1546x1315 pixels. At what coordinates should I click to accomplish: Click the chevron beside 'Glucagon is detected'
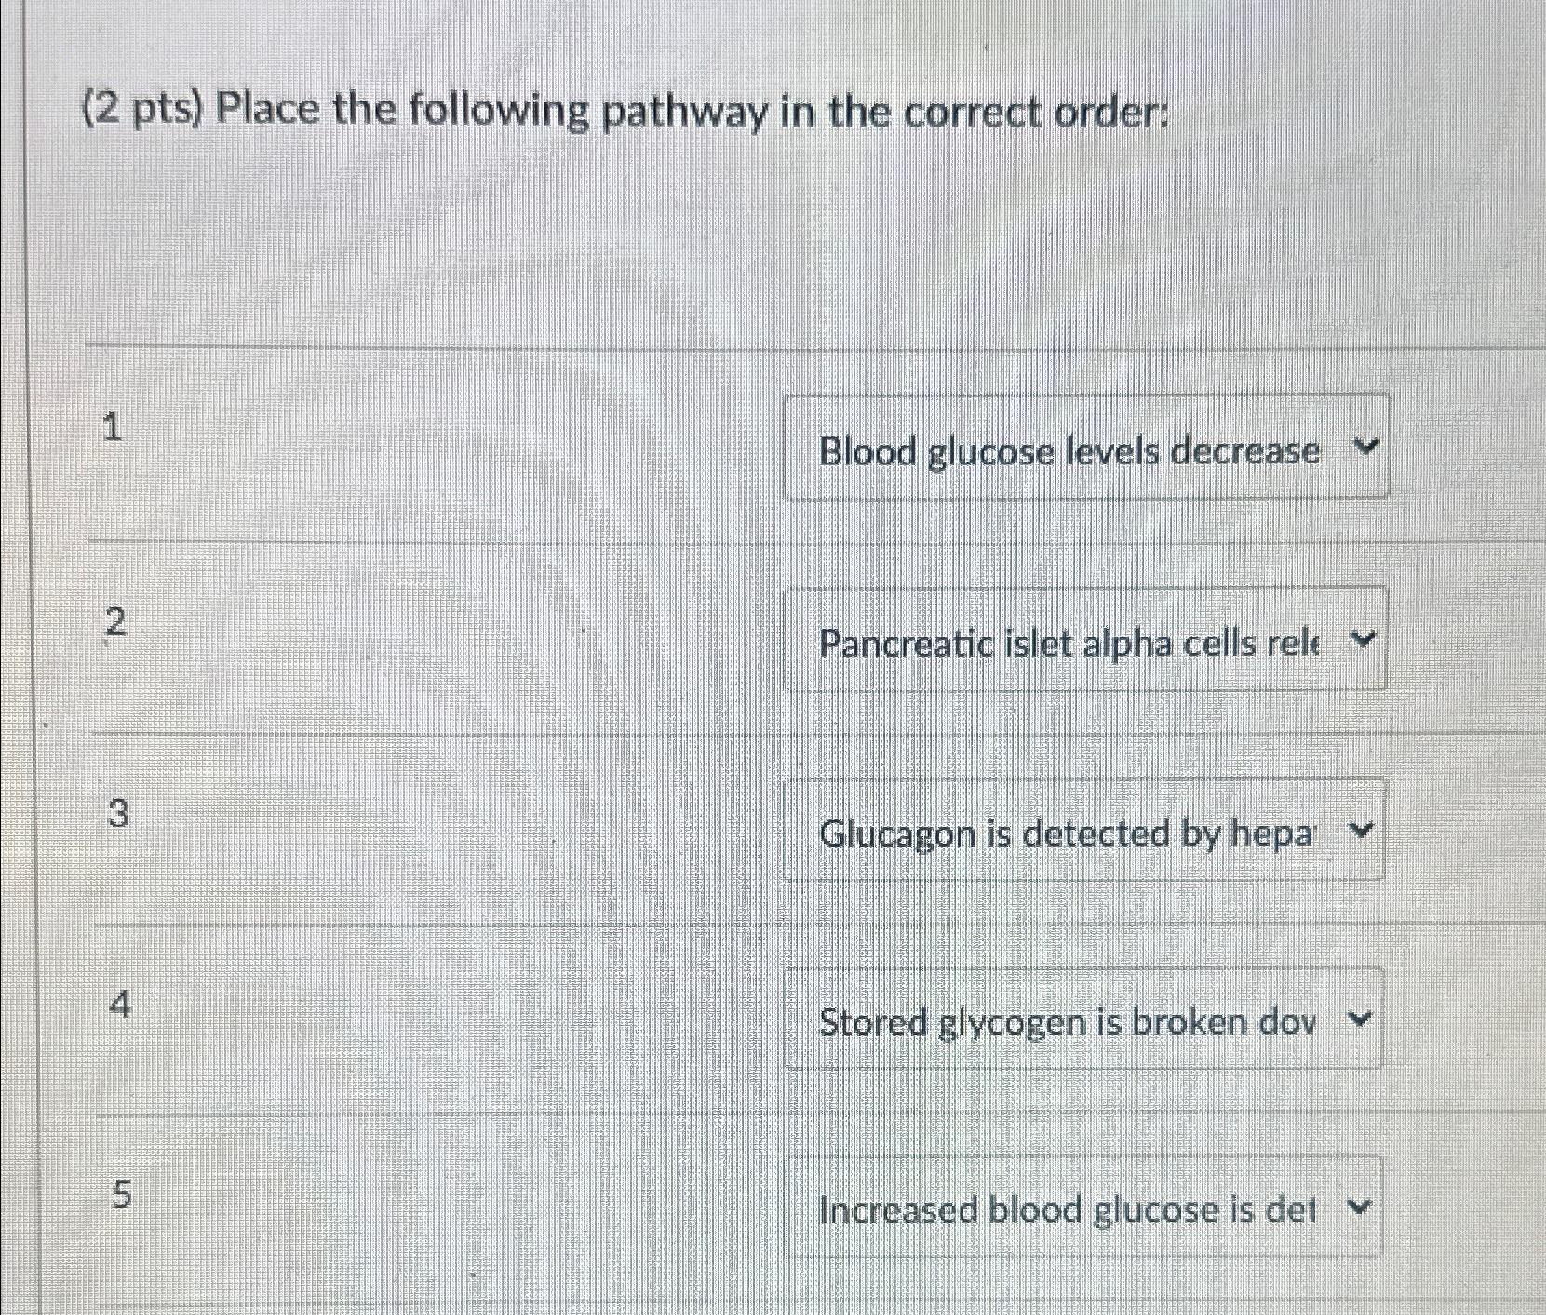click(x=1363, y=831)
